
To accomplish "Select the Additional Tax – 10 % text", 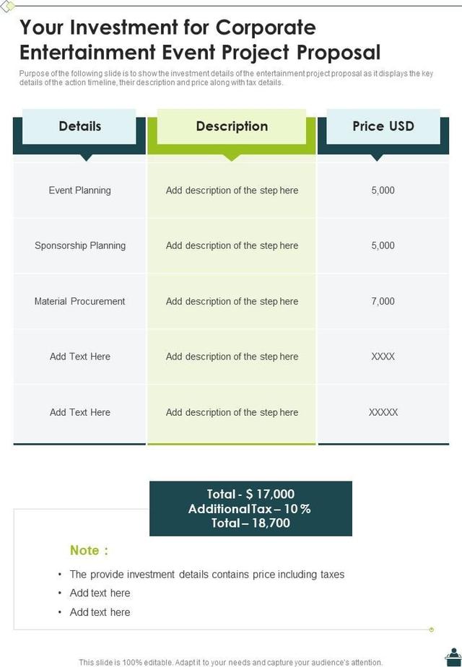I will 250,509.
